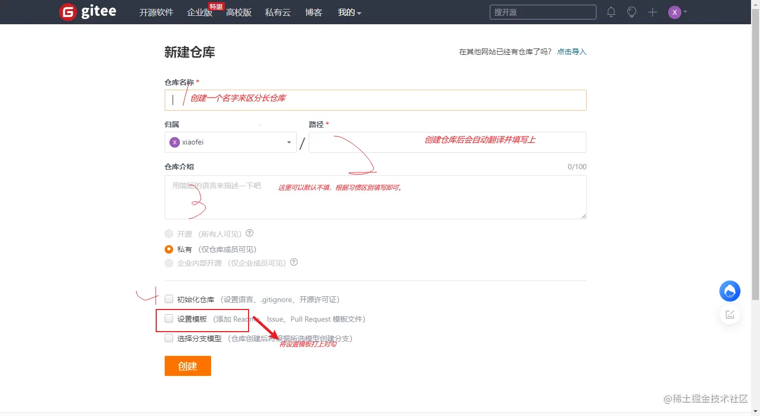Open 开源软件 in navigation

pos(156,12)
